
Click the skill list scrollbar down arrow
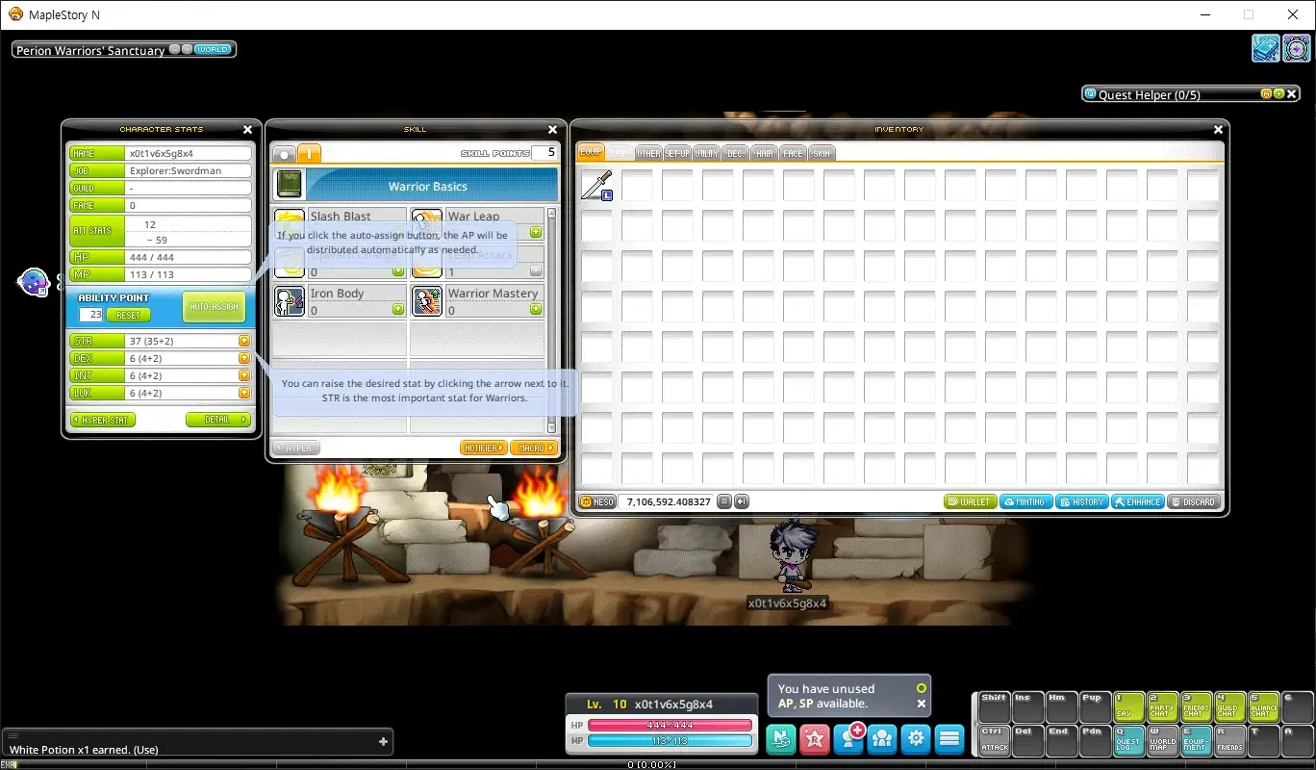pos(552,427)
